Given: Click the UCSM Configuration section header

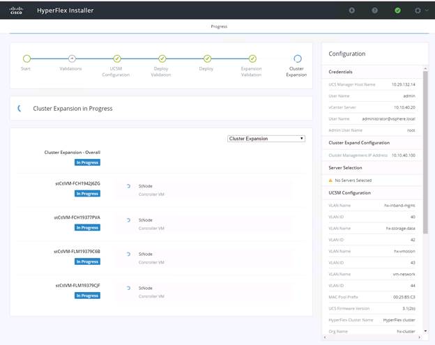Looking at the screenshot, I should 349,193.
